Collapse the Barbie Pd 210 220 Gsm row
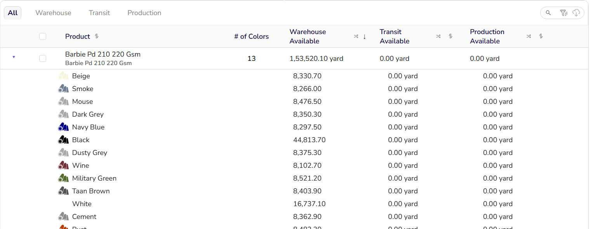This screenshot has height=229, width=598. click(x=14, y=57)
